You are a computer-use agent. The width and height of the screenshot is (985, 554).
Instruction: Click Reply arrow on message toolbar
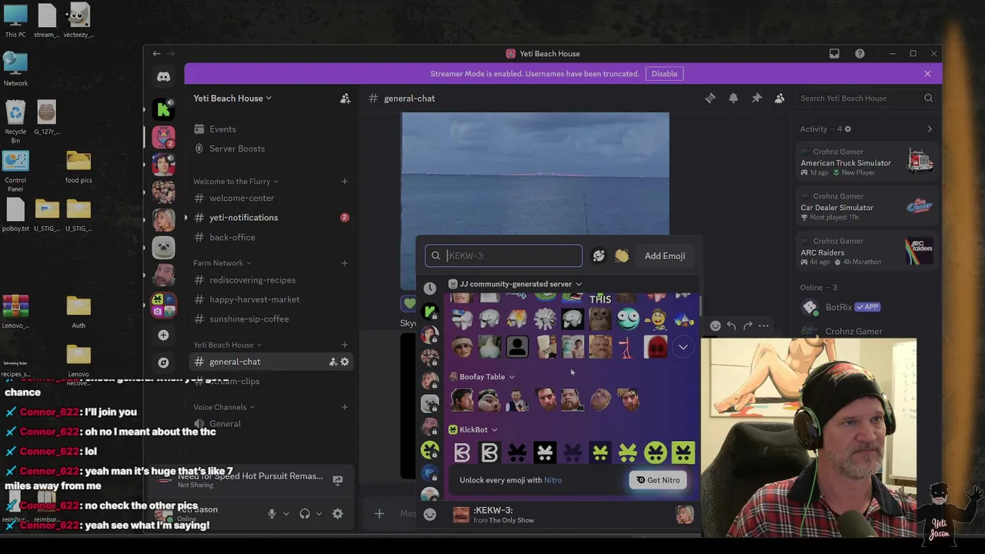tap(731, 325)
